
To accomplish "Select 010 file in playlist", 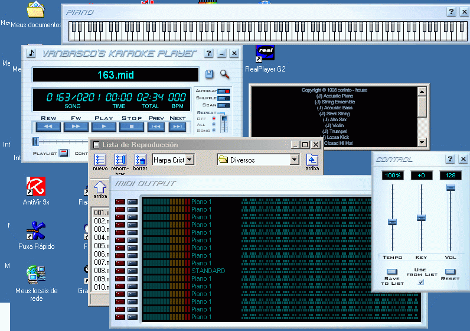I will 101,287.
